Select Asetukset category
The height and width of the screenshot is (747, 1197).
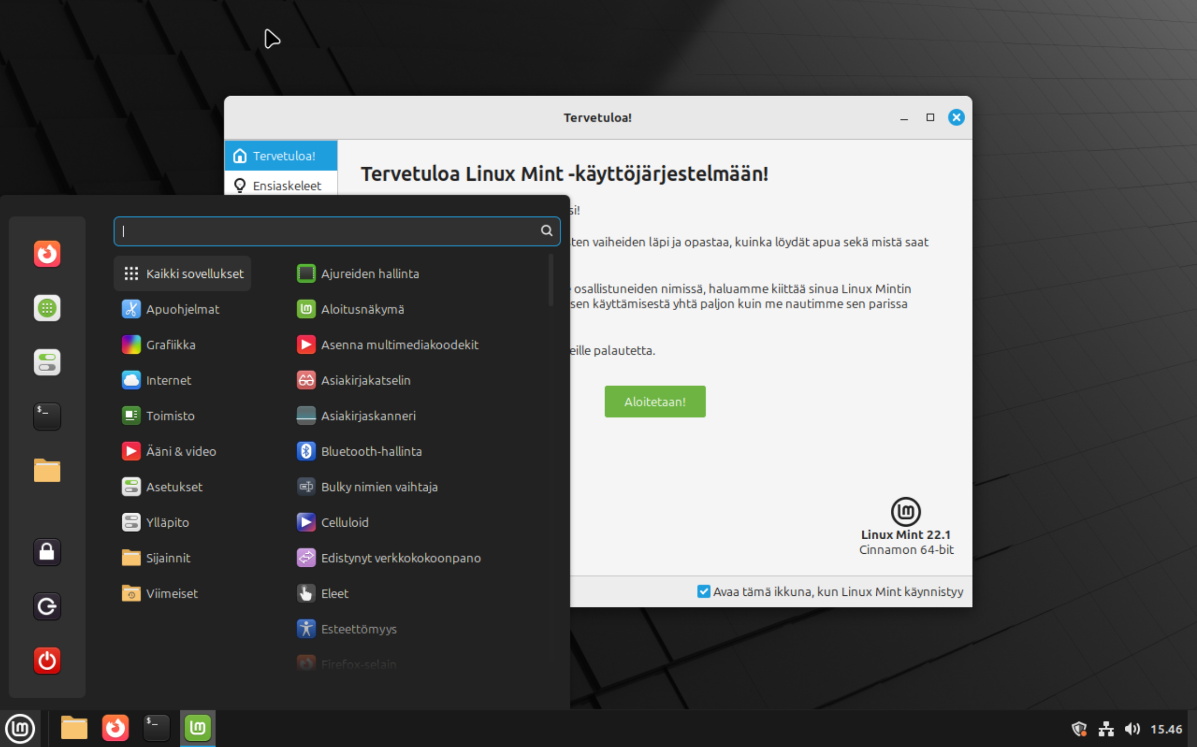coord(182,487)
